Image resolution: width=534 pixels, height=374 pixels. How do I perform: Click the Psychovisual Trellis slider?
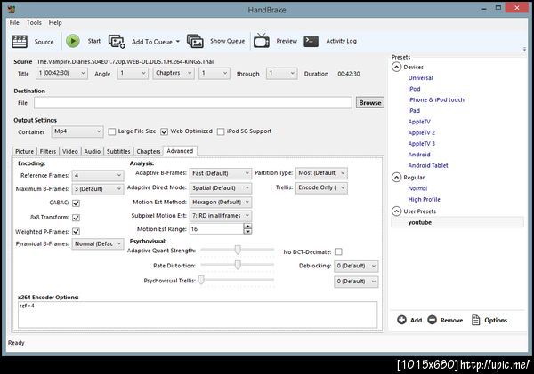(x=238, y=280)
